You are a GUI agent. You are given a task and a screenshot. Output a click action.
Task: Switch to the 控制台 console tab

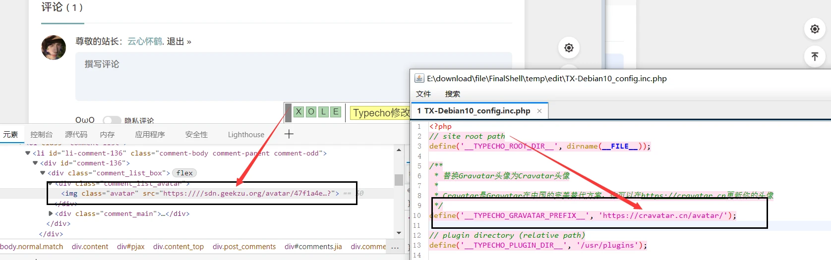(x=41, y=135)
